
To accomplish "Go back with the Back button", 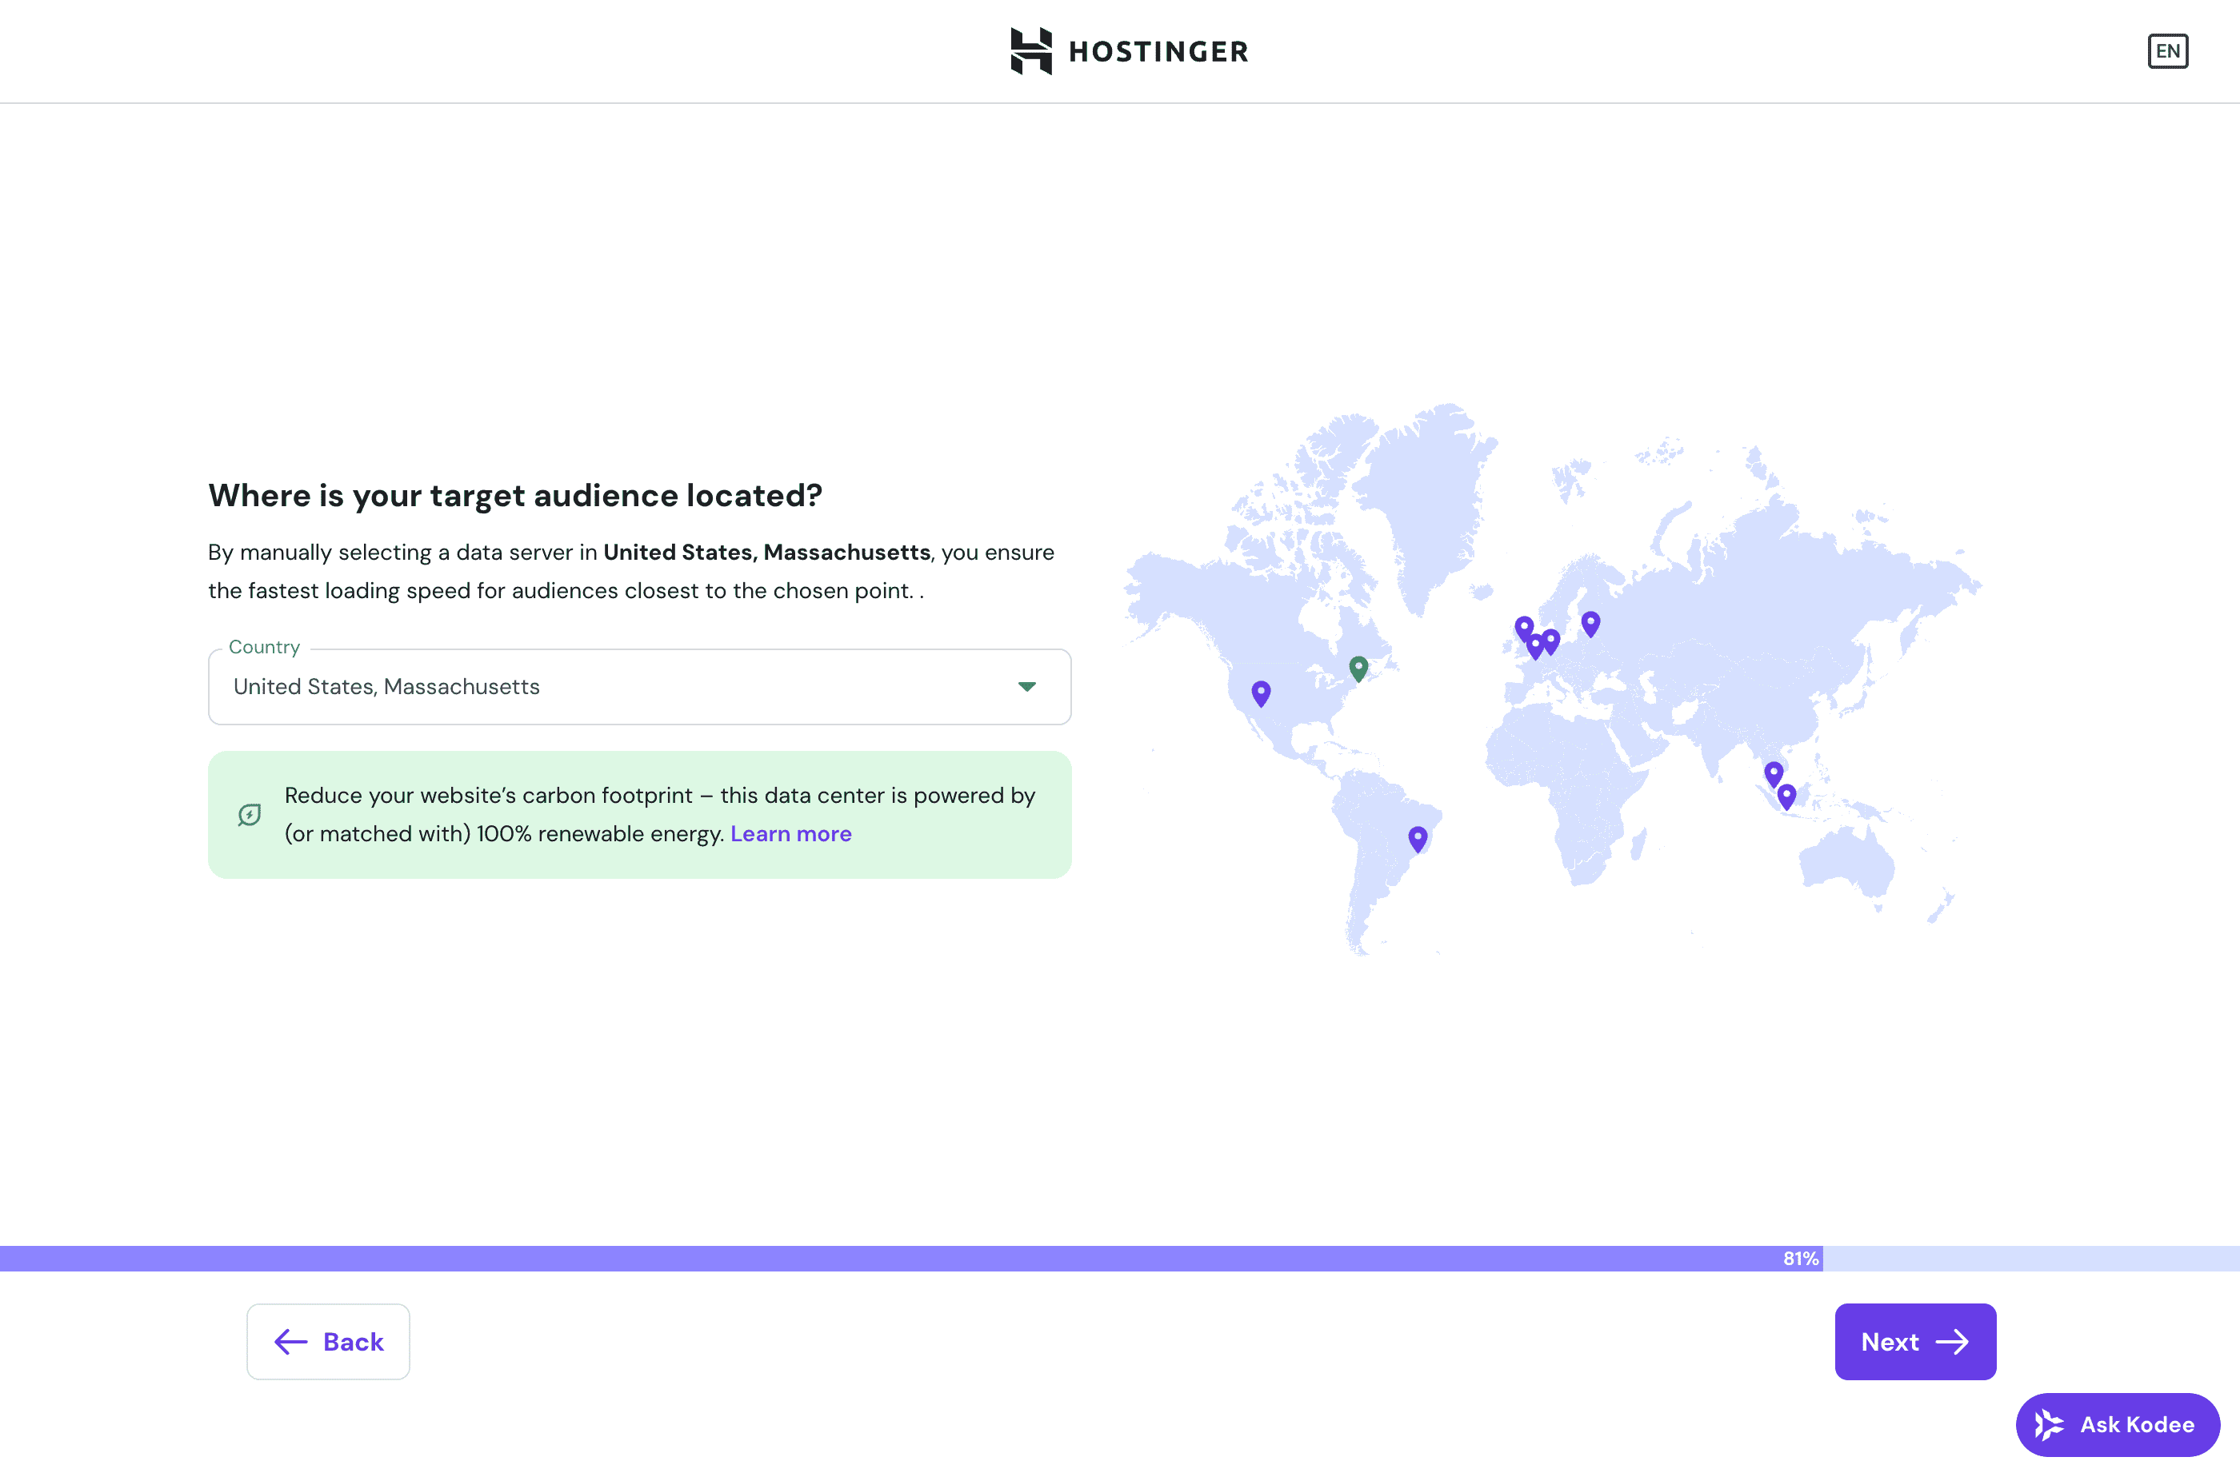I will [x=329, y=1341].
